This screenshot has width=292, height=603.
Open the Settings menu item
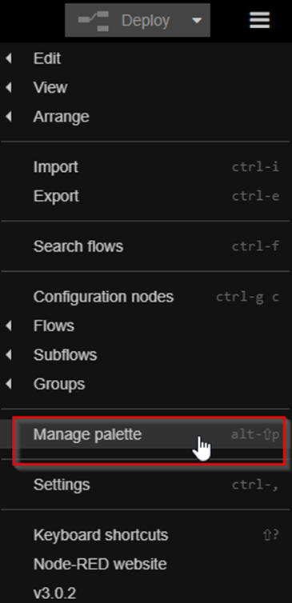coord(146,485)
